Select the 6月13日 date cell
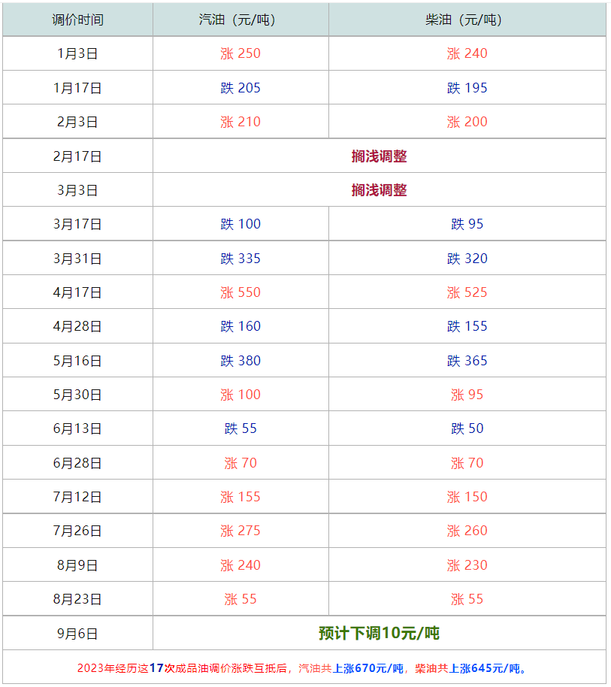The width and height of the screenshot is (611, 687). pos(77,428)
